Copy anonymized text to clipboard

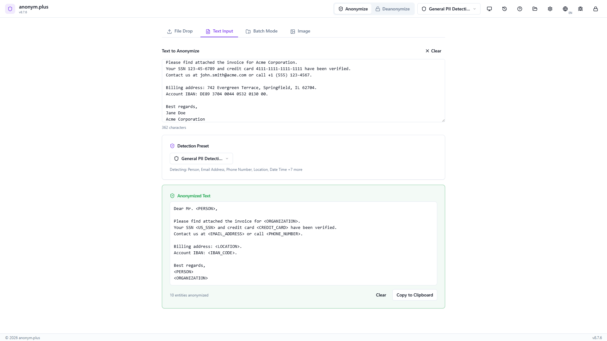[x=414, y=295]
